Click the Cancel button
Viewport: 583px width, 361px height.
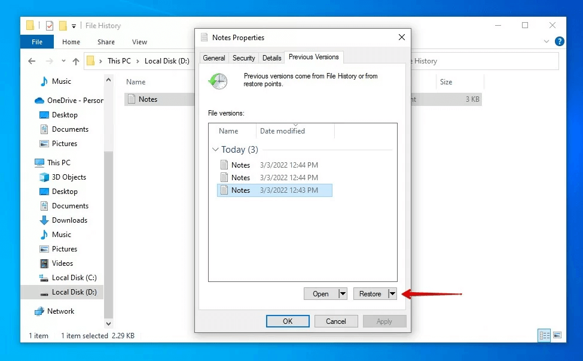pyautogui.click(x=336, y=321)
